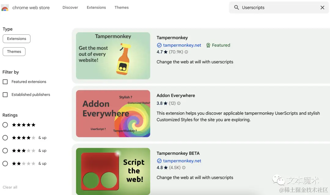Clear the search with the X icon
330x195 pixels.
[322, 8]
